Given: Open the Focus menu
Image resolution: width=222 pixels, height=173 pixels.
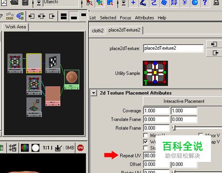Looking at the screenshot, I should (x=125, y=18).
